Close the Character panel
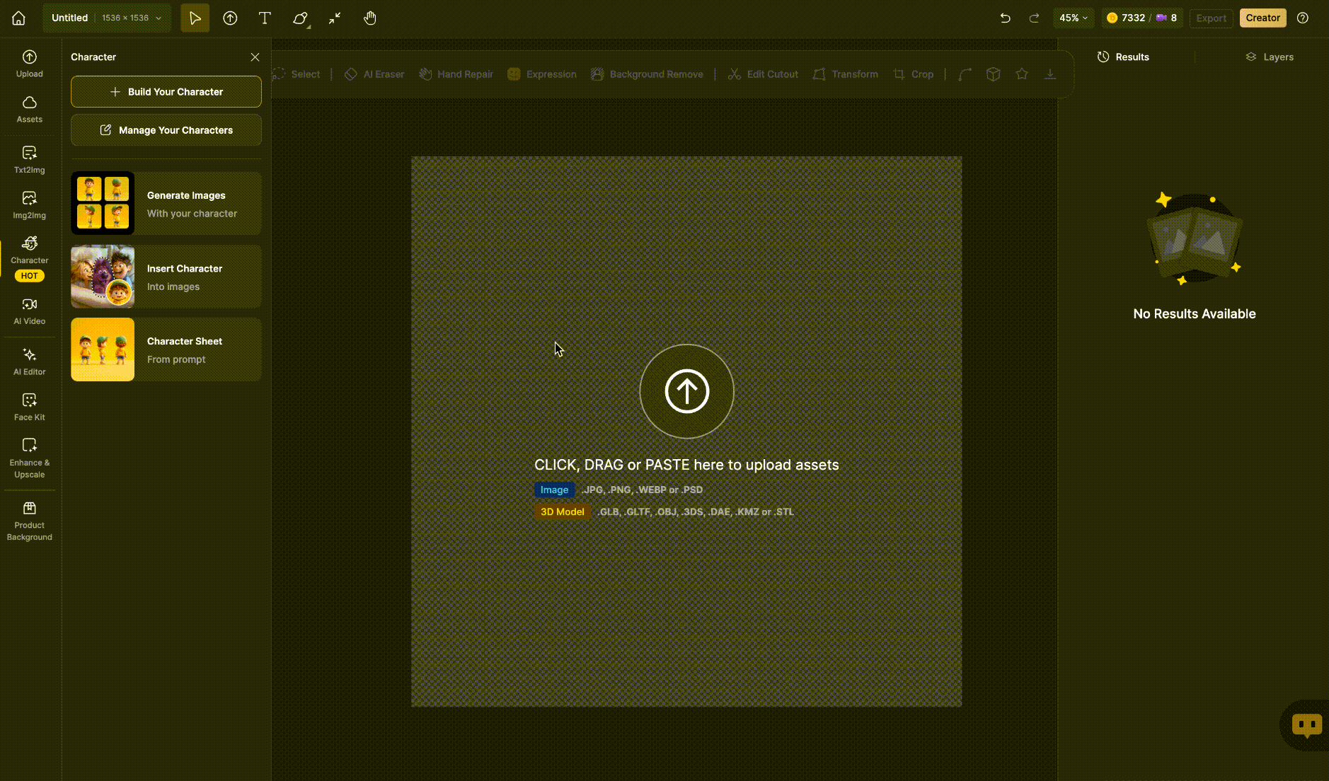This screenshot has width=1329, height=781. pyautogui.click(x=255, y=57)
